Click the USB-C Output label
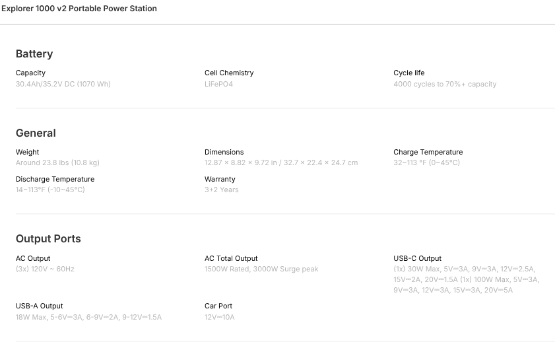This screenshot has width=555, height=350. (x=418, y=258)
